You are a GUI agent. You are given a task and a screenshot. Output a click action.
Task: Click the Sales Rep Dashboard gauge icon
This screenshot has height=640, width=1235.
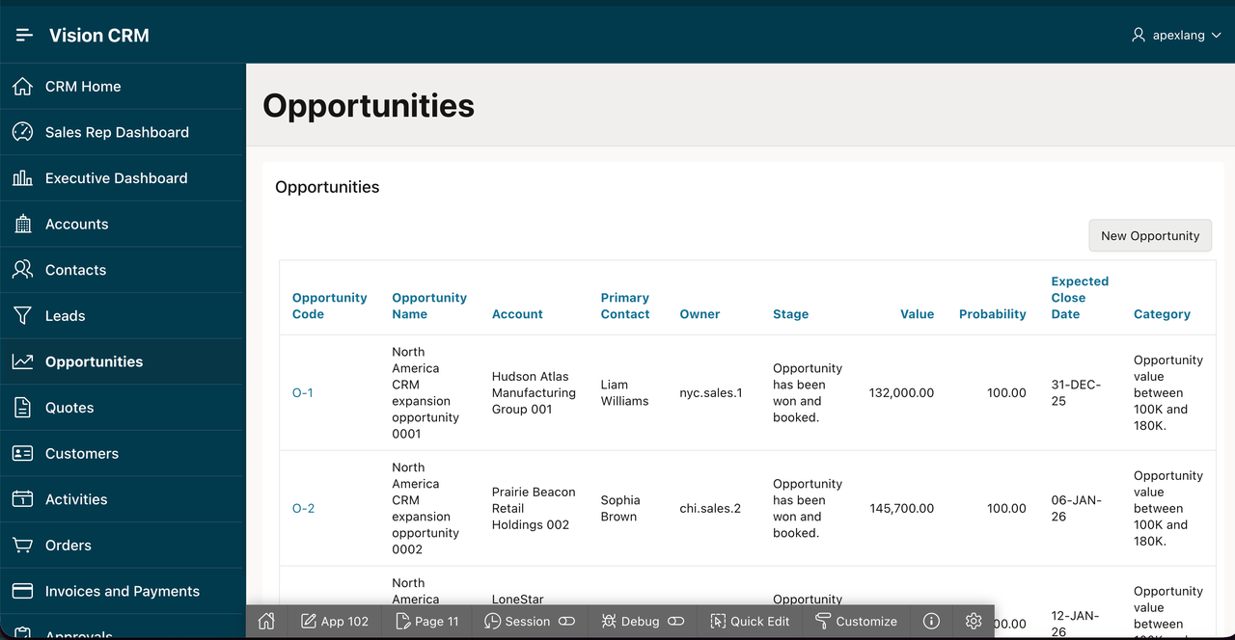pyautogui.click(x=22, y=132)
